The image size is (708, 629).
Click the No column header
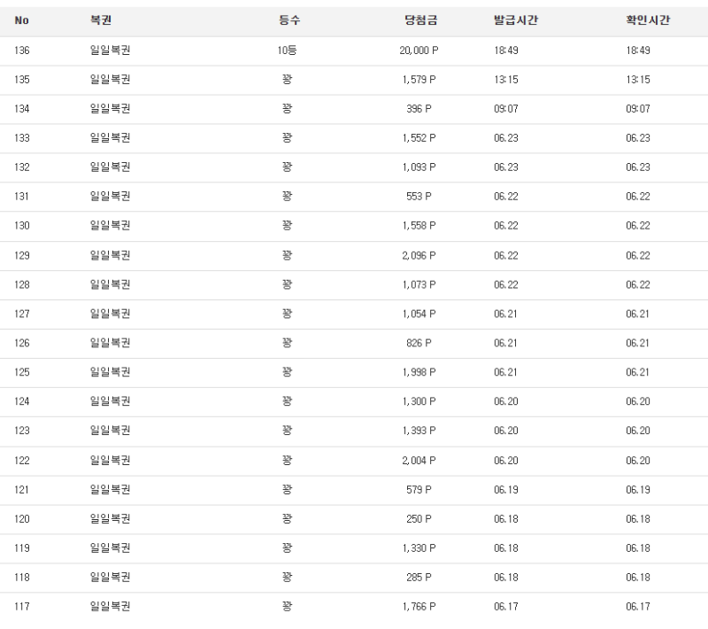(21, 20)
